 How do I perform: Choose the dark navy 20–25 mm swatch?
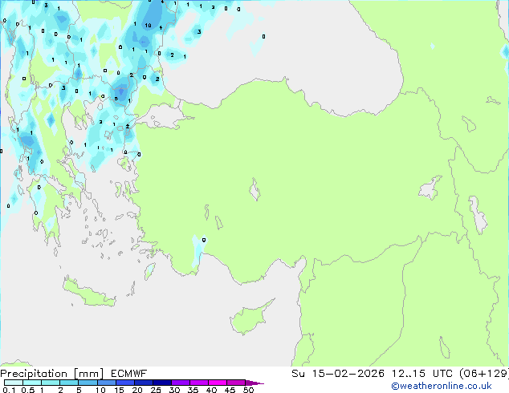[x=145, y=383]
